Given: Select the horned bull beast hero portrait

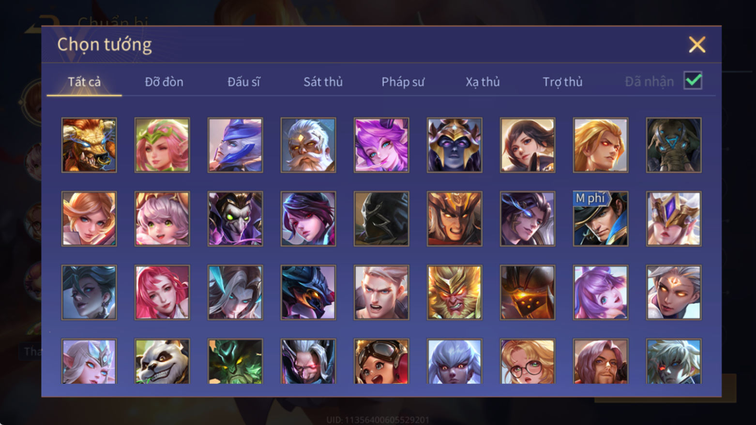Looking at the screenshot, I should 89,145.
